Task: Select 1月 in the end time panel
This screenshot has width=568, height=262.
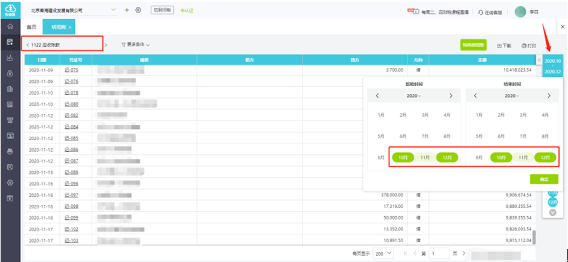Action: pyautogui.click(x=479, y=115)
